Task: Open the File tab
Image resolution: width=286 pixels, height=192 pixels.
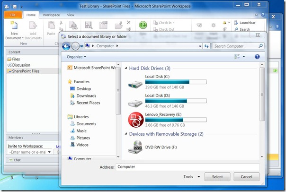Action: point(13,15)
